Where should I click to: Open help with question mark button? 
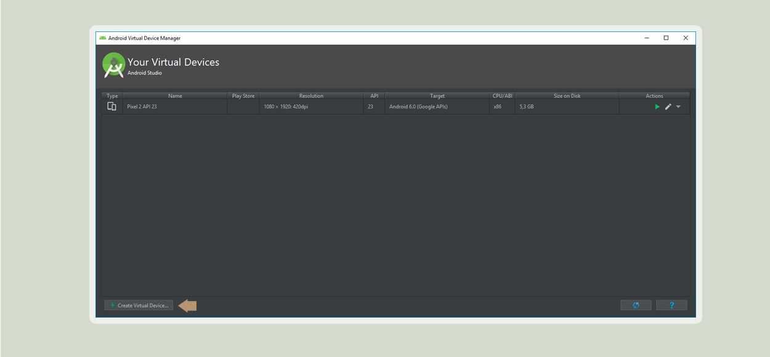tap(671, 305)
